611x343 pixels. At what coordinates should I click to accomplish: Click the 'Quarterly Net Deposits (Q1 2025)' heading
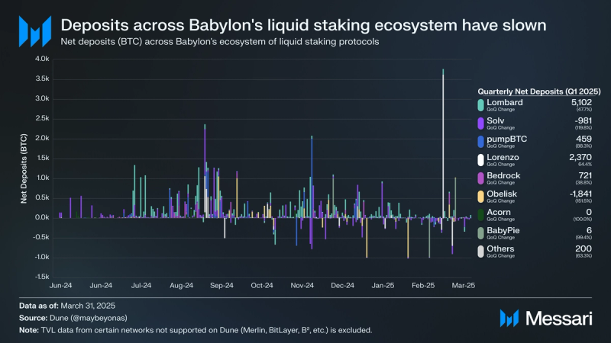539,91
